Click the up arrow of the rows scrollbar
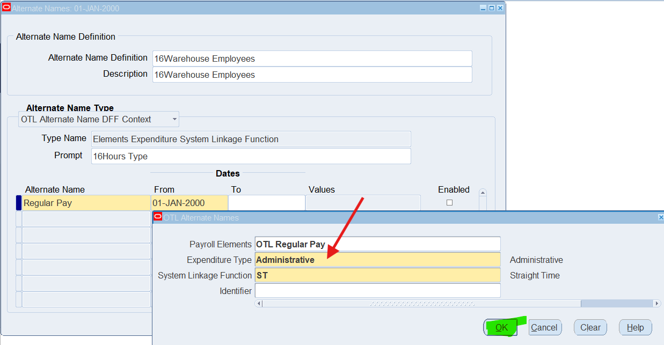The height and width of the screenshot is (345, 664). pos(483,193)
